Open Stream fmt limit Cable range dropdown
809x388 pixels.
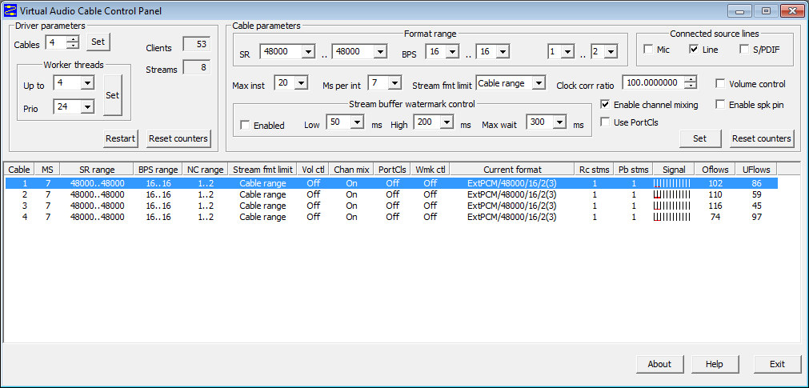pos(539,82)
